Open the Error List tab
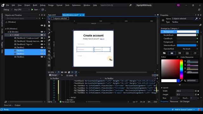This screenshot has width=203, height=114. click(9, 105)
